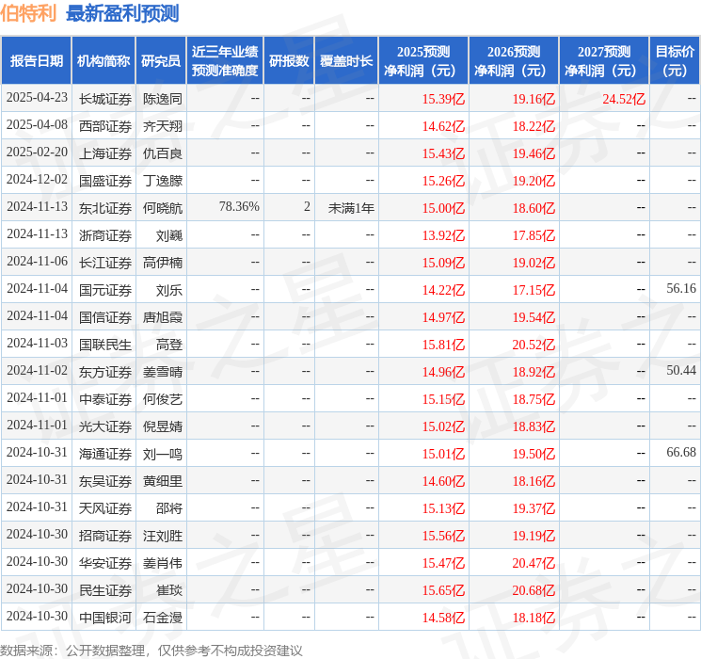The width and height of the screenshot is (701, 659).
Task: Open the 中国银河 institution entry
Action: [x=105, y=617]
